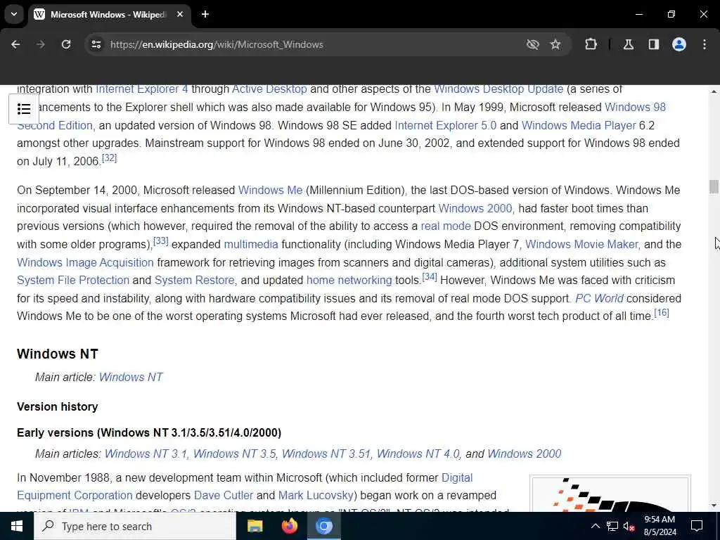
Task: Open the Extensions puzzle icon
Action: [x=591, y=44]
